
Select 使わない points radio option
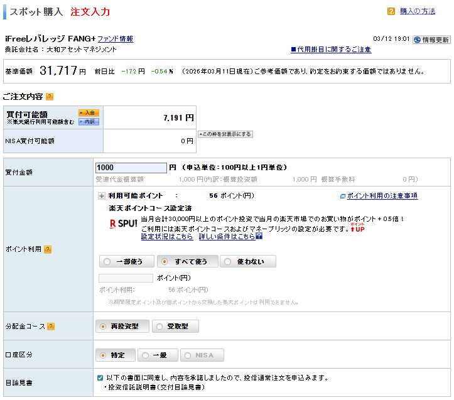pos(248,261)
